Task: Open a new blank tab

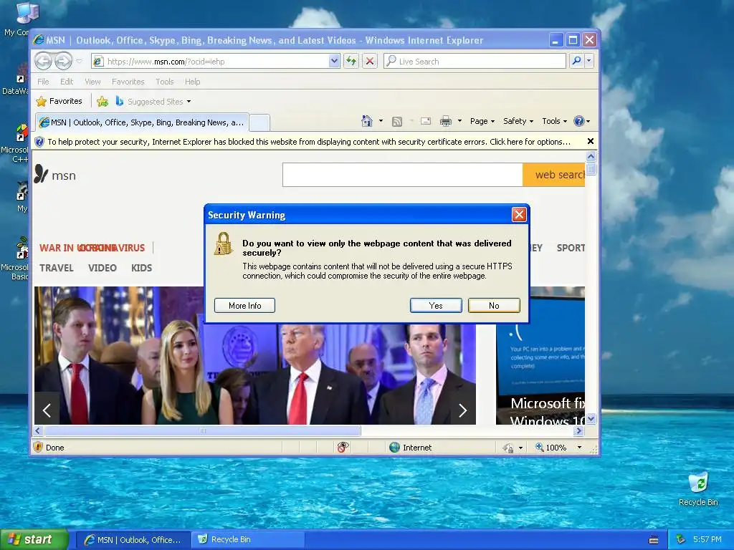Action: (259, 122)
